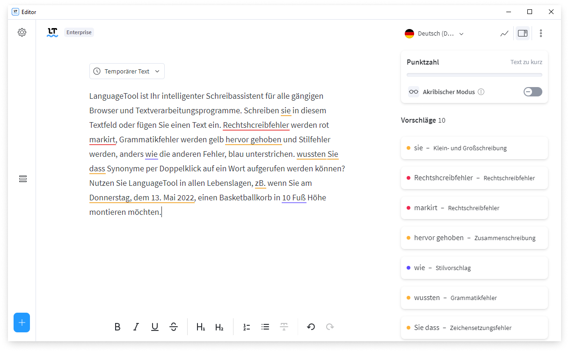Screen dimensions: 569x352
Task: Apply italic formatting
Action: 136,327
